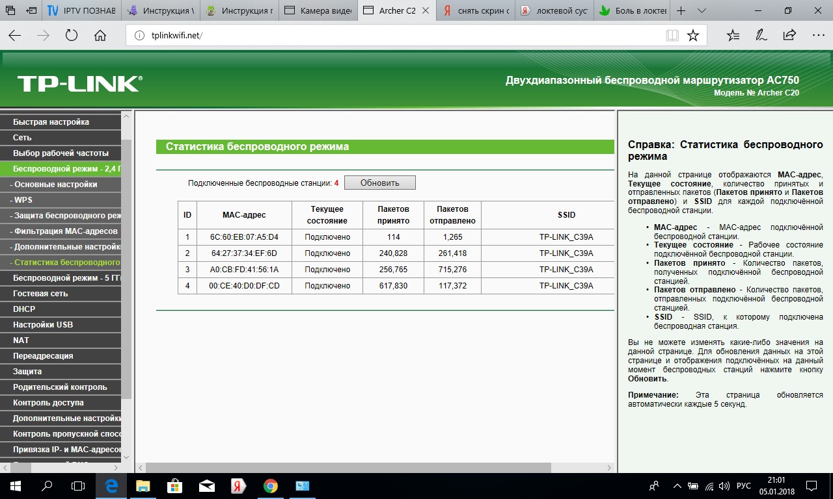The width and height of the screenshot is (833, 499).
Task: Open Reading view book icon
Action: pos(672,36)
